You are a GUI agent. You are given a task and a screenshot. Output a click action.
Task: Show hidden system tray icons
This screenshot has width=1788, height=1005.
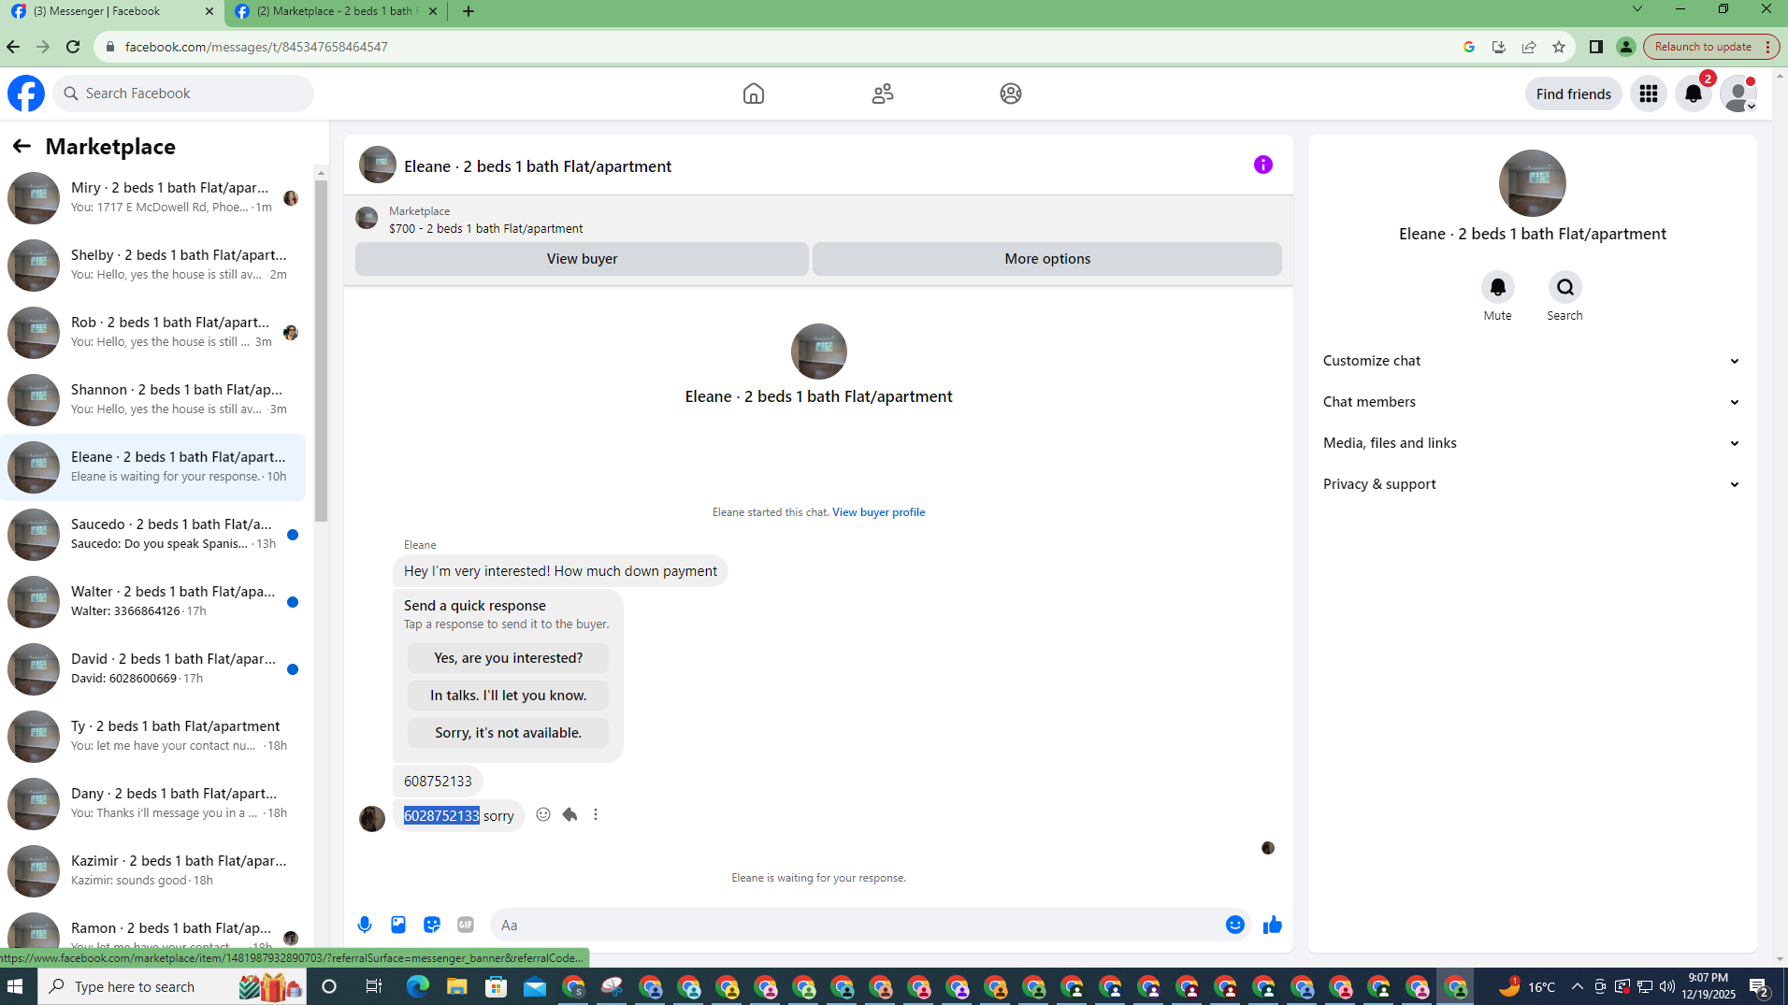tap(1577, 986)
